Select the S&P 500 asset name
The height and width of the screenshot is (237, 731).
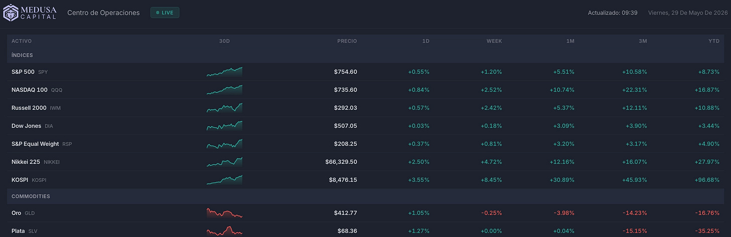(23, 72)
